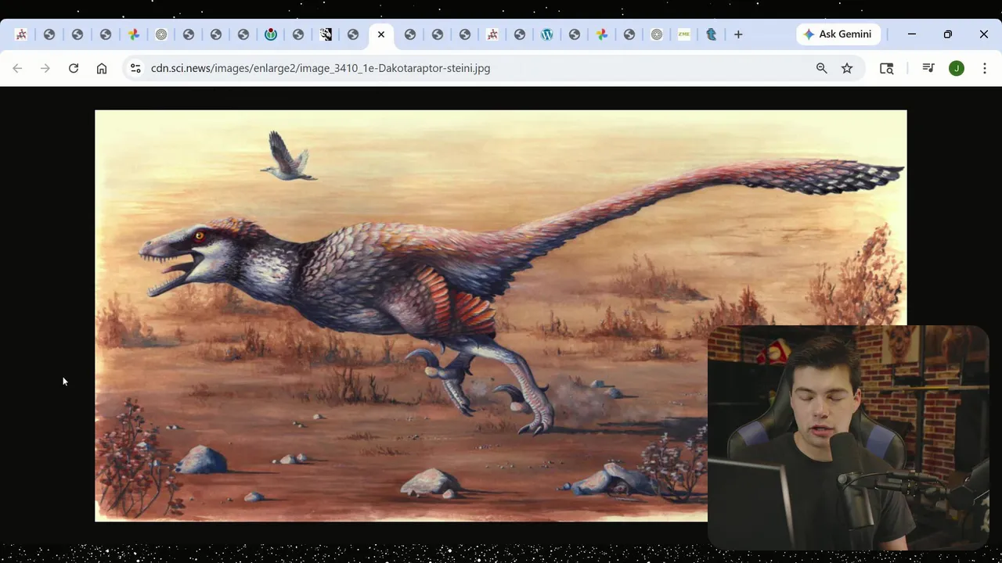Open the home page
This screenshot has width=1002, height=563.
click(102, 68)
